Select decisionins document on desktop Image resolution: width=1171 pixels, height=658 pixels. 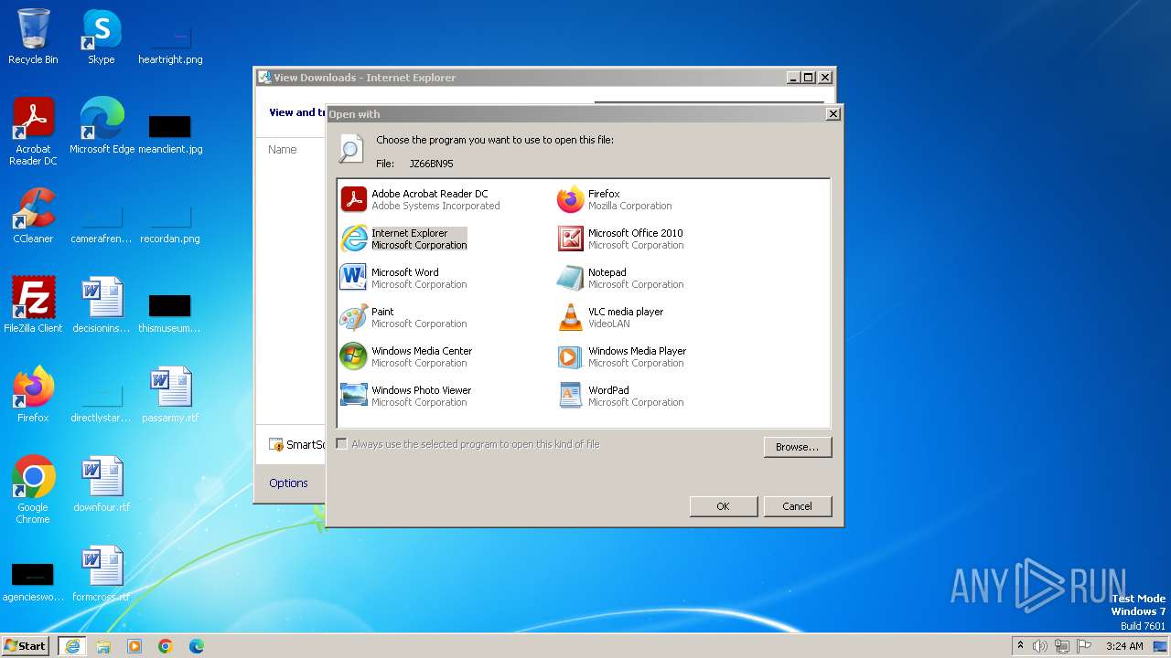[102, 304]
